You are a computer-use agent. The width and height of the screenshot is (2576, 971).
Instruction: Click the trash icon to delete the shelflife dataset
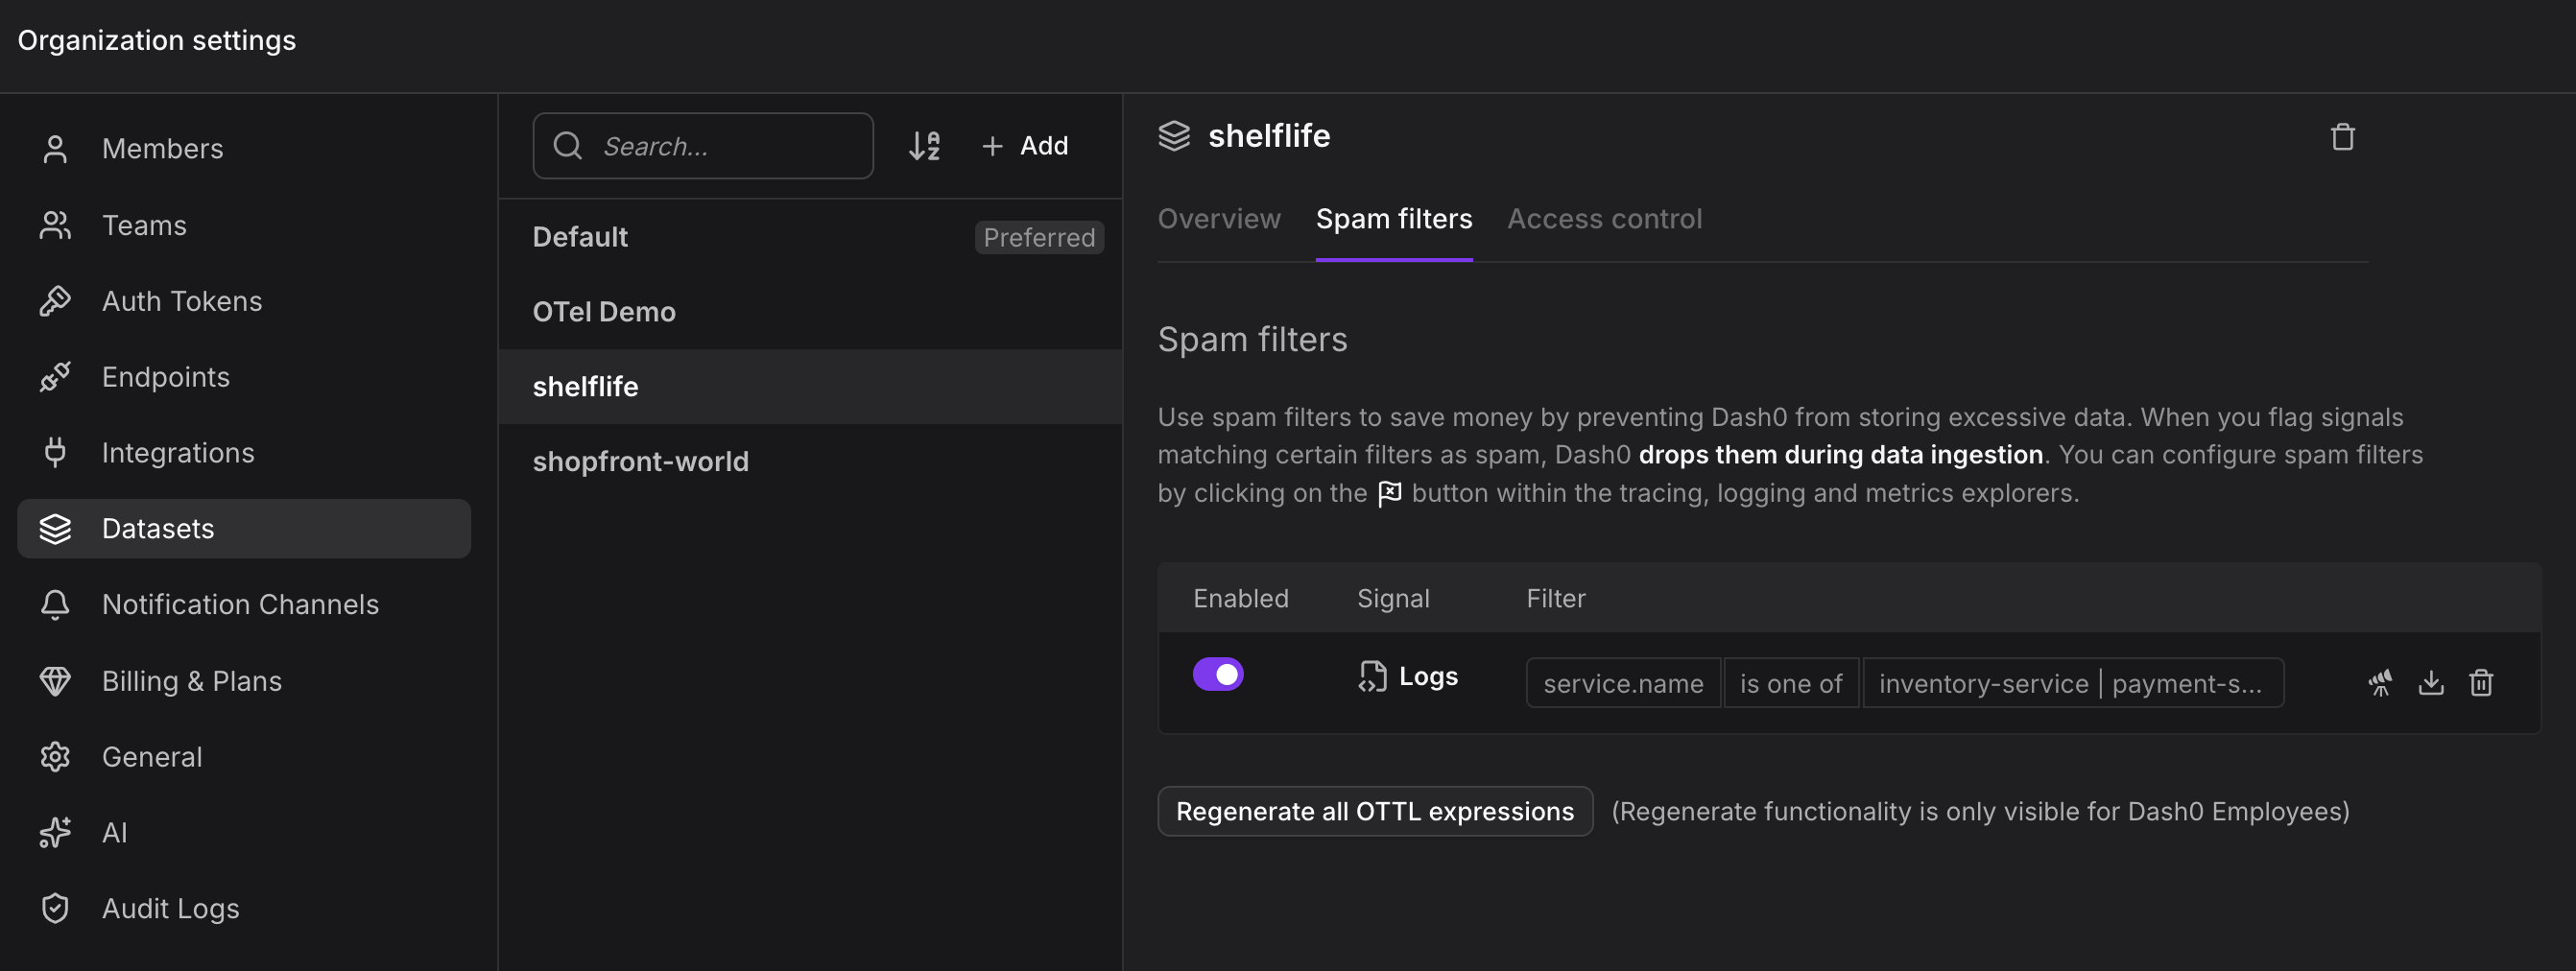click(2343, 136)
